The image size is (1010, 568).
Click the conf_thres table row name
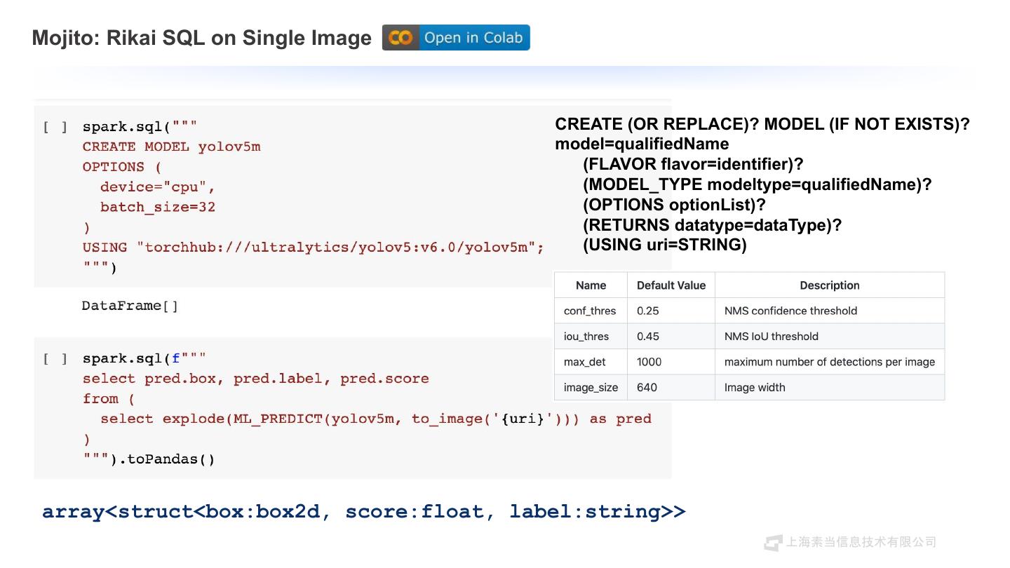[x=590, y=311]
